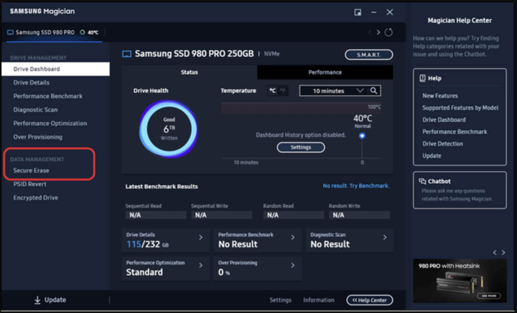
Task: Click the compact window mode icon
Action: (x=358, y=12)
